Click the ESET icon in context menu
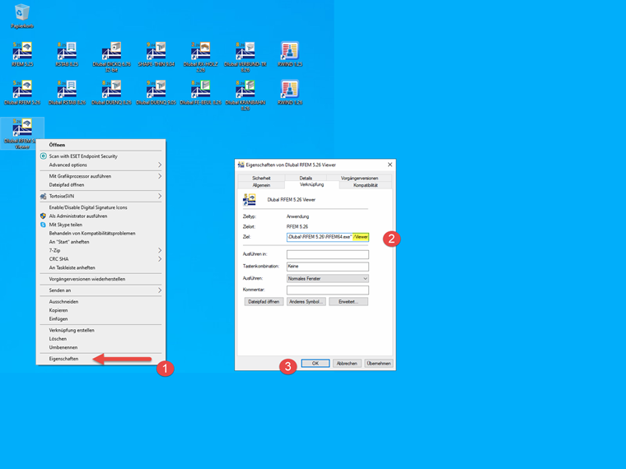Image resolution: width=626 pixels, height=469 pixels. (44, 156)
